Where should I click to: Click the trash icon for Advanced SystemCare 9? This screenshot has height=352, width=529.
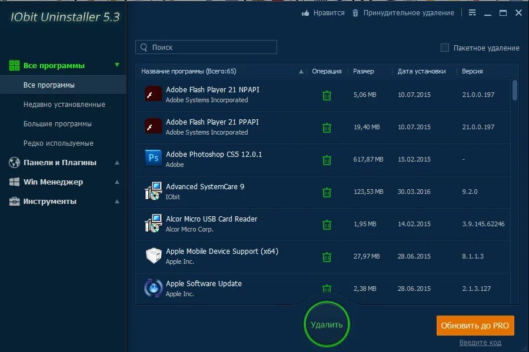pos(327,193)
